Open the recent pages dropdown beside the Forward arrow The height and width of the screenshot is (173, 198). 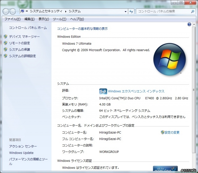(18, 11)
